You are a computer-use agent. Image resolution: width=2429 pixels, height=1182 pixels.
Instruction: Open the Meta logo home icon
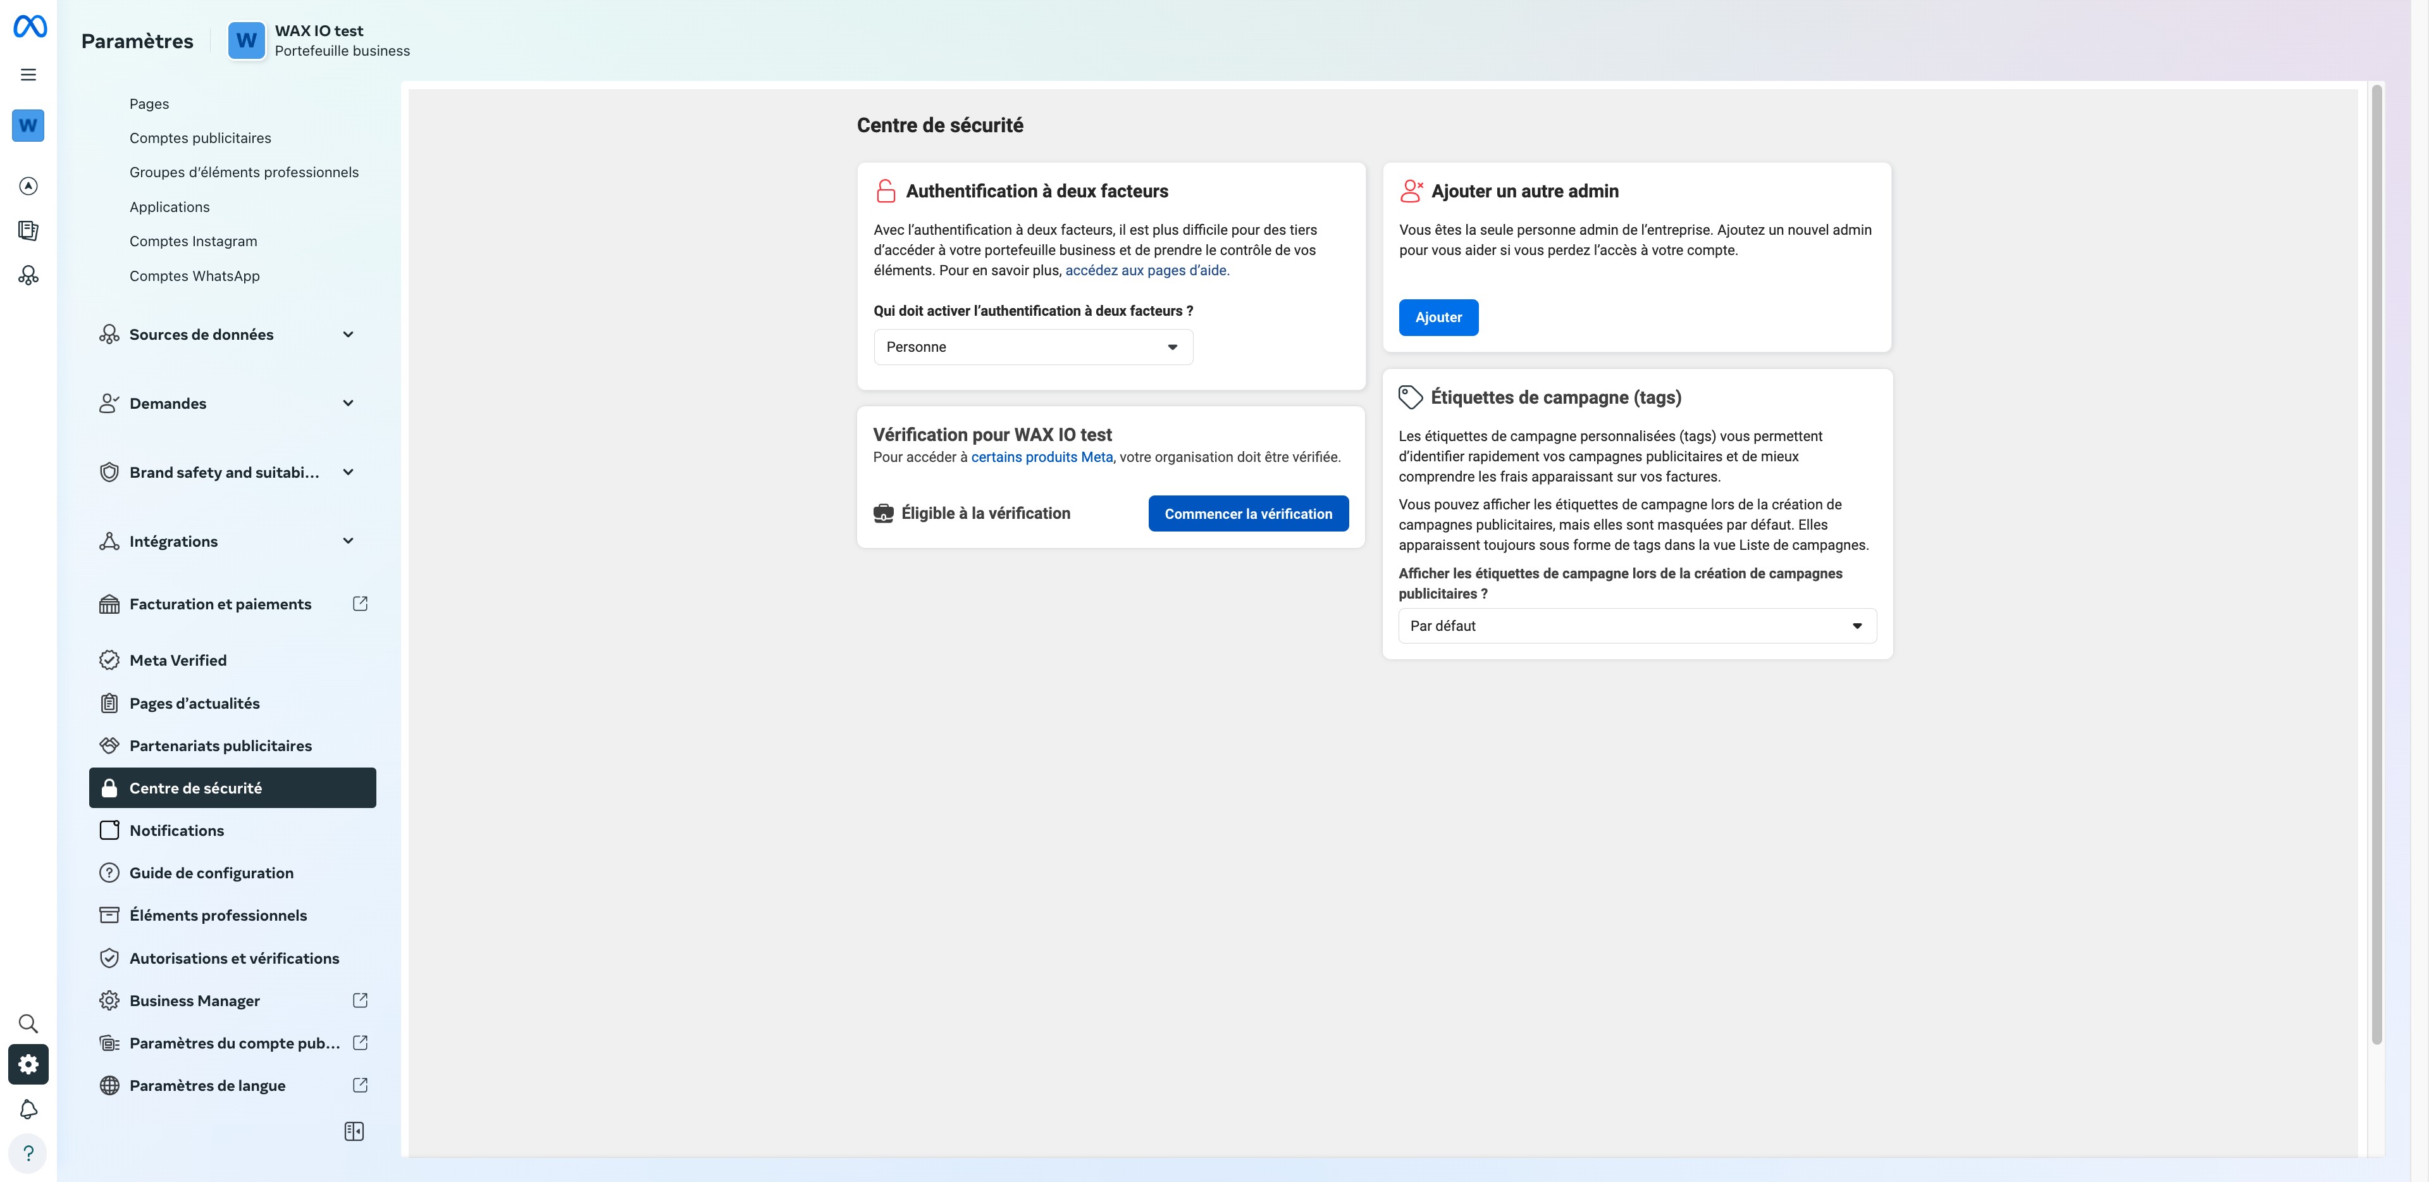click(29, 27)
